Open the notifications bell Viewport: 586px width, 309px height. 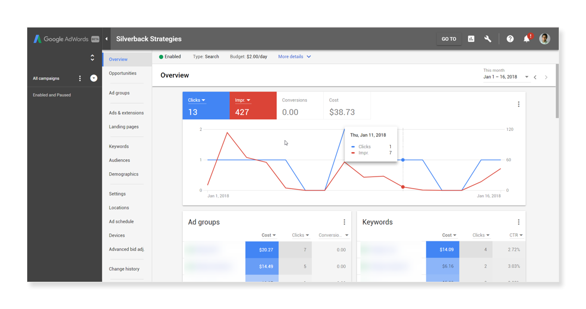coord(527,39)
